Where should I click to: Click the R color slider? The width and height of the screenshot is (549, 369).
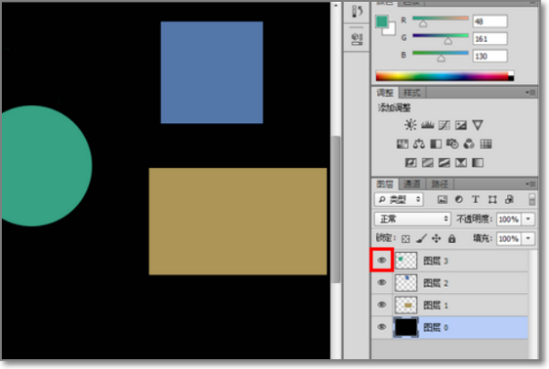point(440,19)
